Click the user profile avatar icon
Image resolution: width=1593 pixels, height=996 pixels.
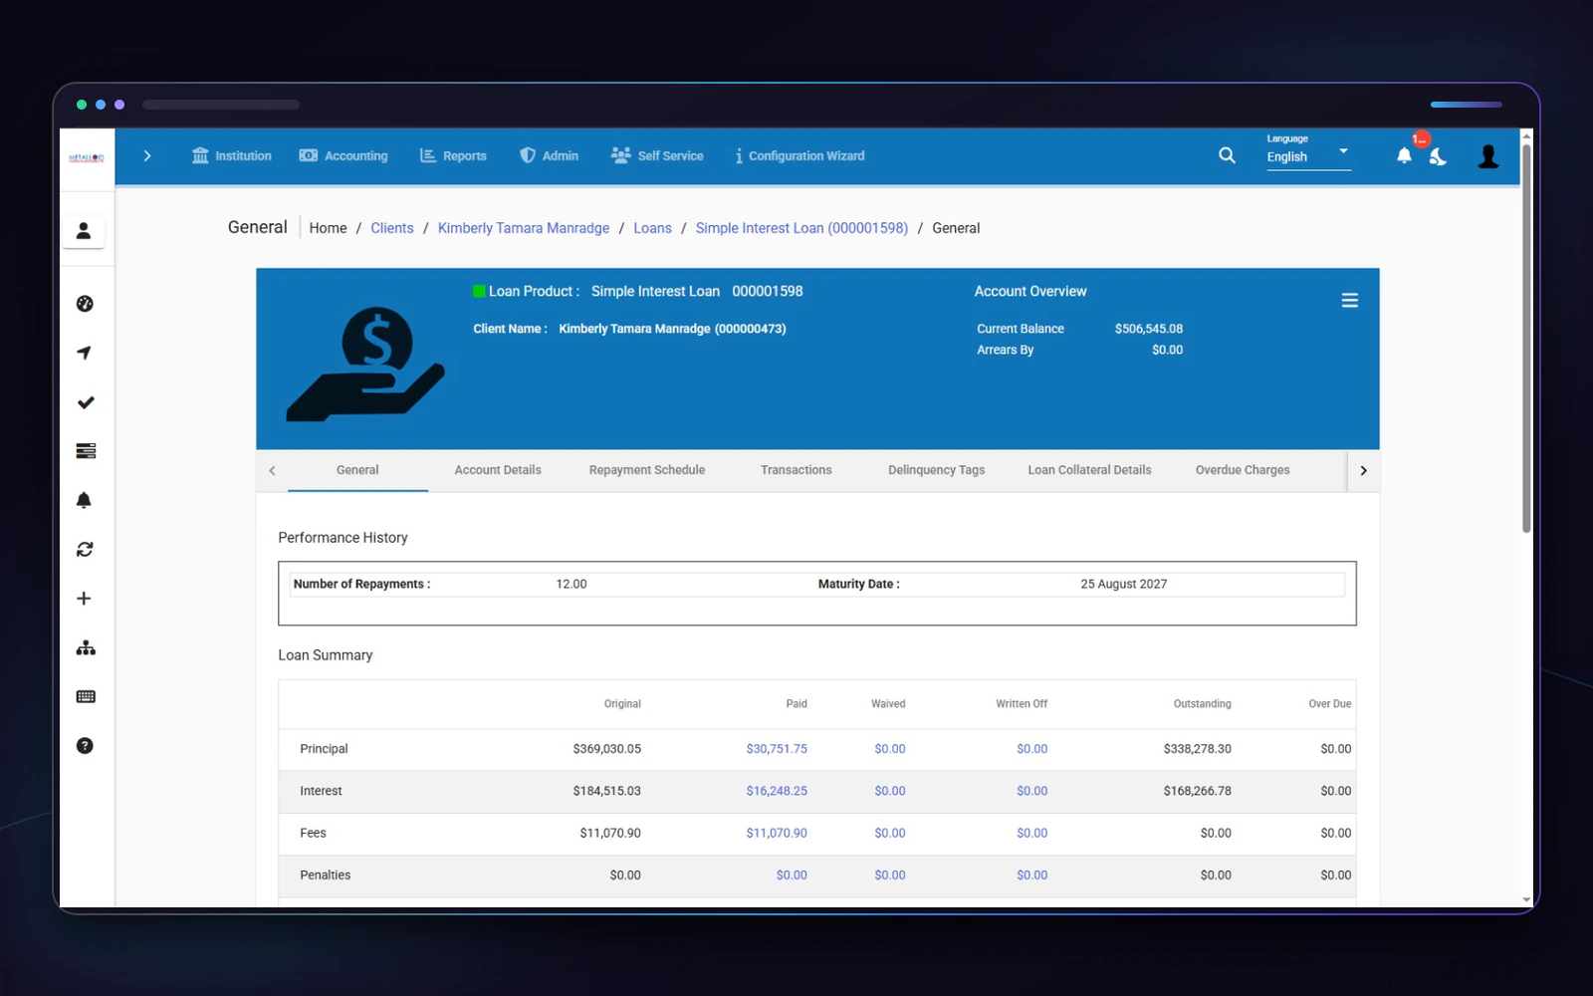[x=1488, y=156]
